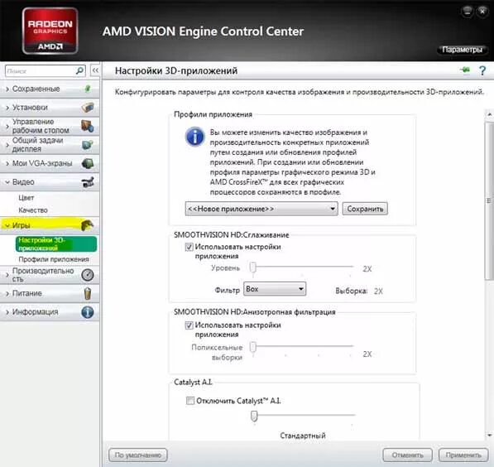
Task: Click the Информация info icon
Action: [88, 312]
